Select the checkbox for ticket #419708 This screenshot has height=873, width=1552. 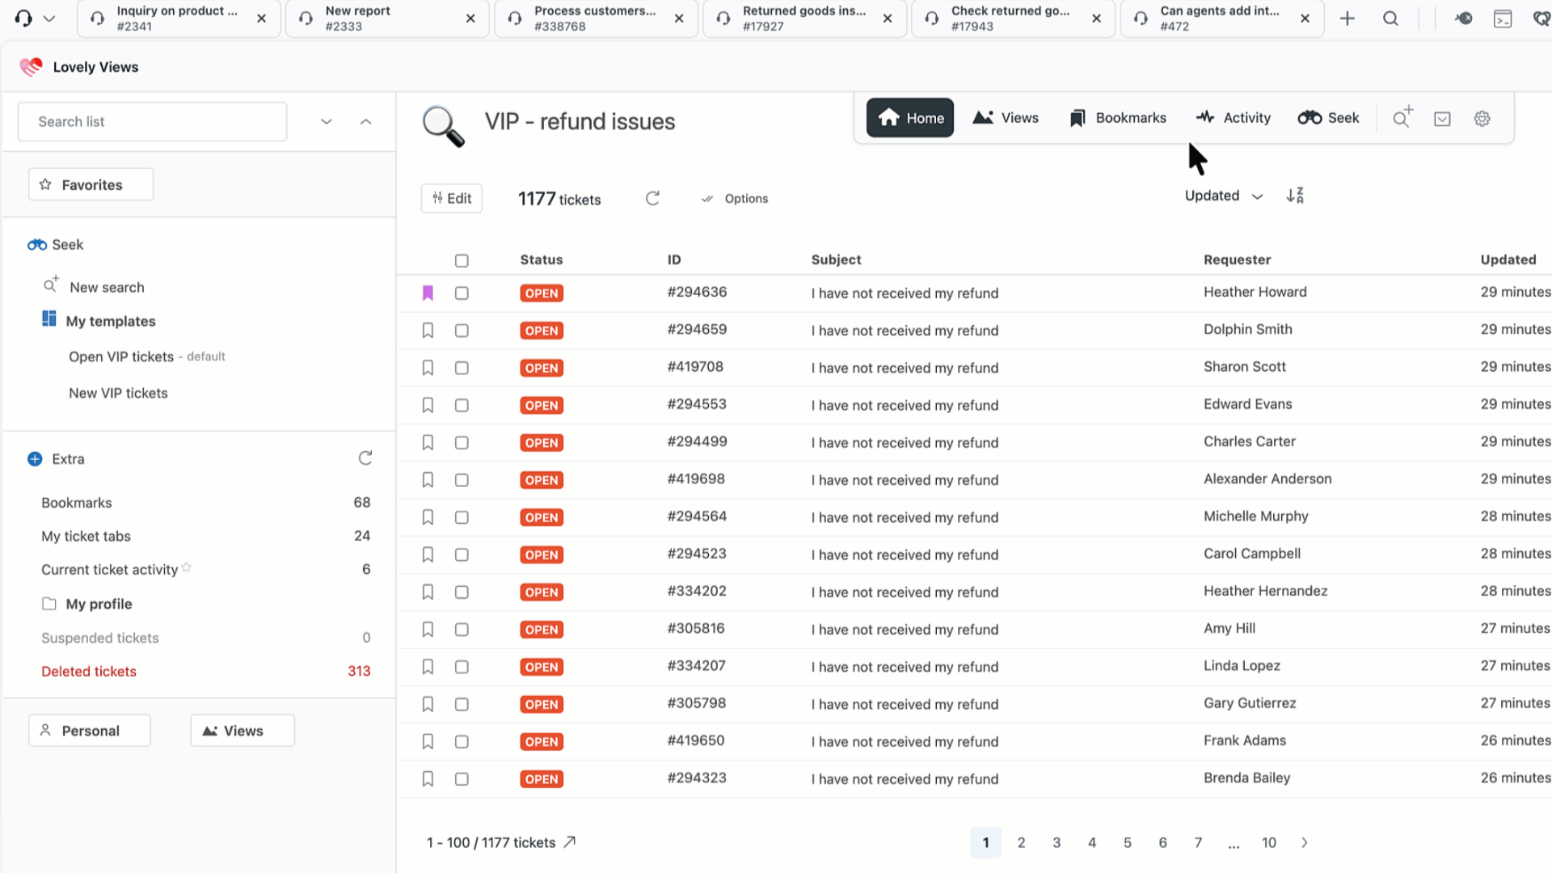click(x=462, y=368)
